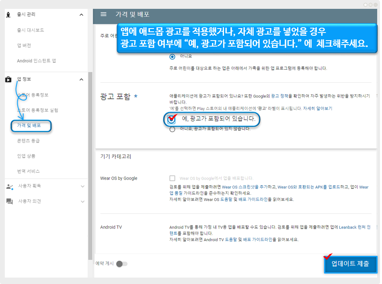Image resolution: width=382 pixels, height=284 pixels.
Task: Click the Play store bag icon for 앱 정보
Action: [x=8, y=79]
